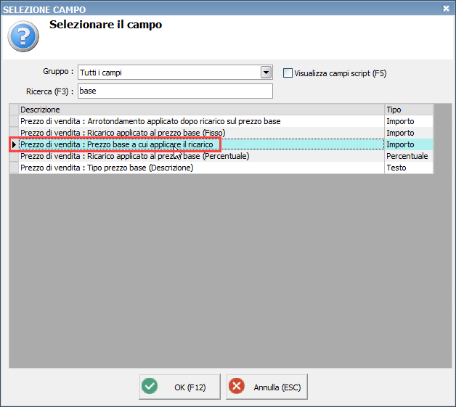This screenshot has width=456, height=407.
Task: Click Importo cell of the Ricarico (Fisso) row
Action: tap(409, 133)
